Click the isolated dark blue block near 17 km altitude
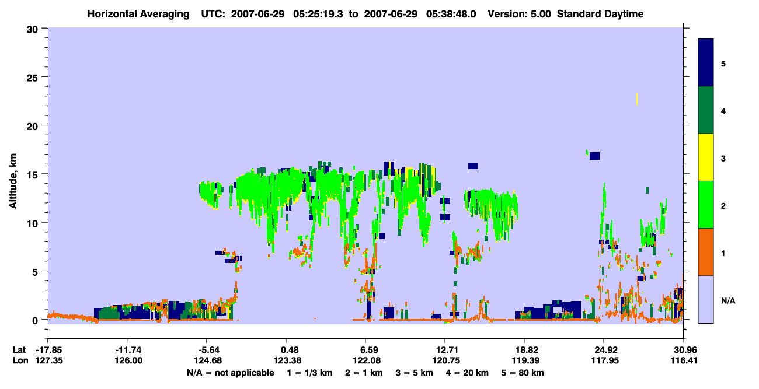759x389 pixels. coord(594,156)
